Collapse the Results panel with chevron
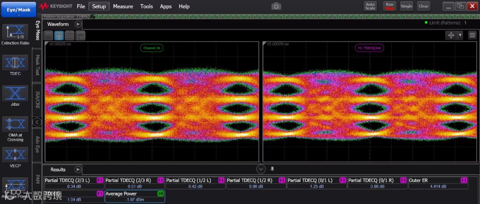The image size is (480, 204). 261,169
